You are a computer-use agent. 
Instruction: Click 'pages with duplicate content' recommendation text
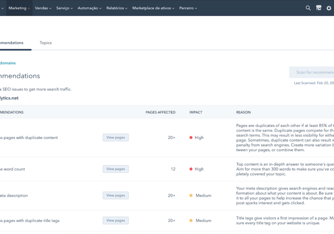(x=30, y=138)
